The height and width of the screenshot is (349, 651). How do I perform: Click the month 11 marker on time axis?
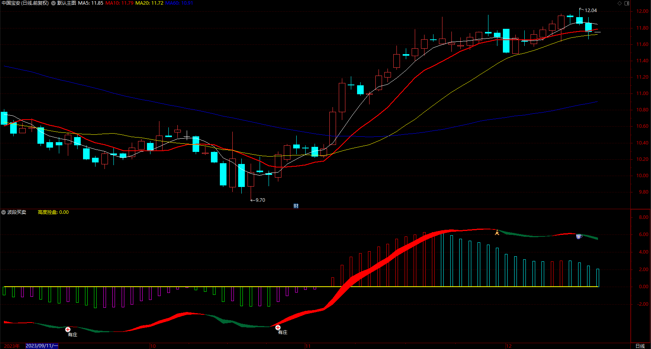(x=308, y=346)
